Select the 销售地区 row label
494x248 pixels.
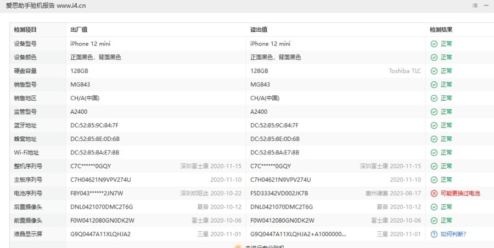pos(25,98)
